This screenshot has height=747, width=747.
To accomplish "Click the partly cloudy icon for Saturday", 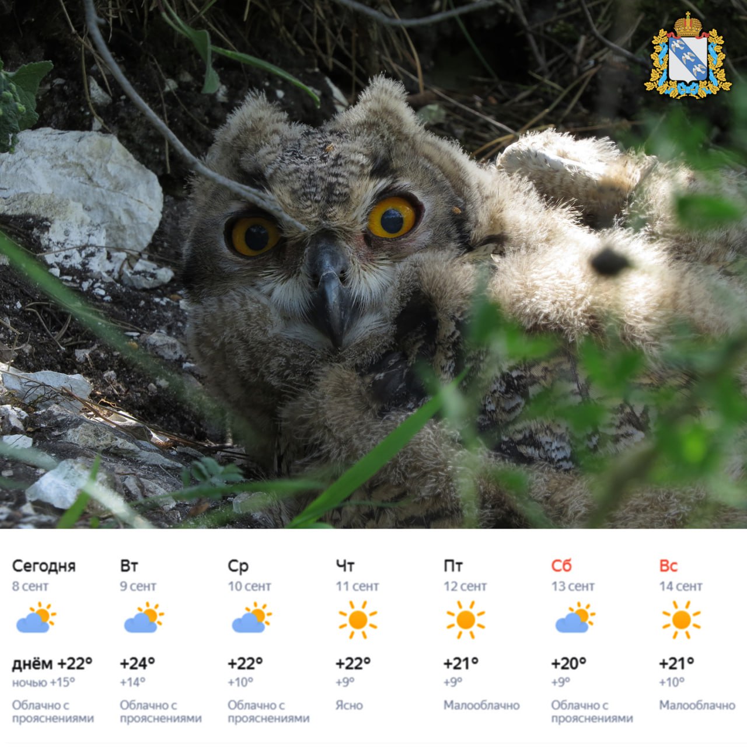I will [575, 618].
